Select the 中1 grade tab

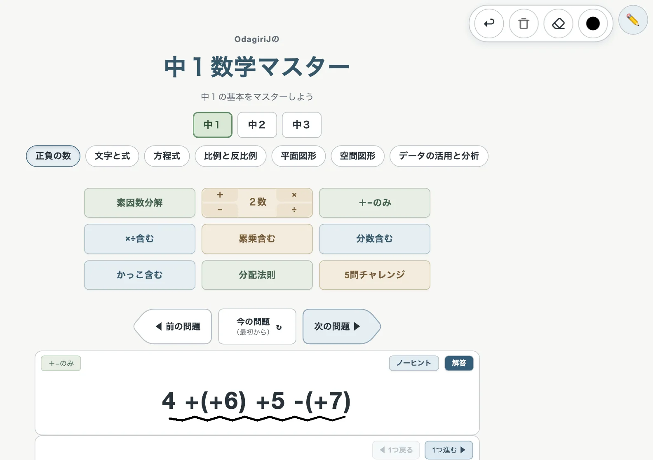213,125
